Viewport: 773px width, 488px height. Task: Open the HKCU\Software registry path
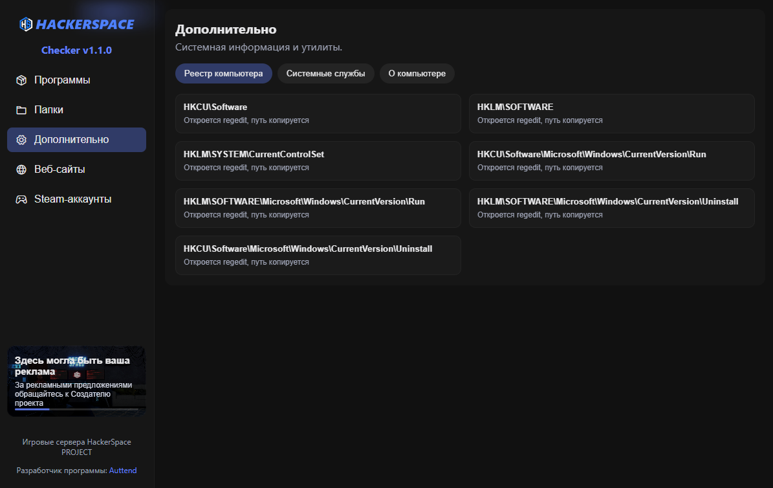click(x=318, y=113)
